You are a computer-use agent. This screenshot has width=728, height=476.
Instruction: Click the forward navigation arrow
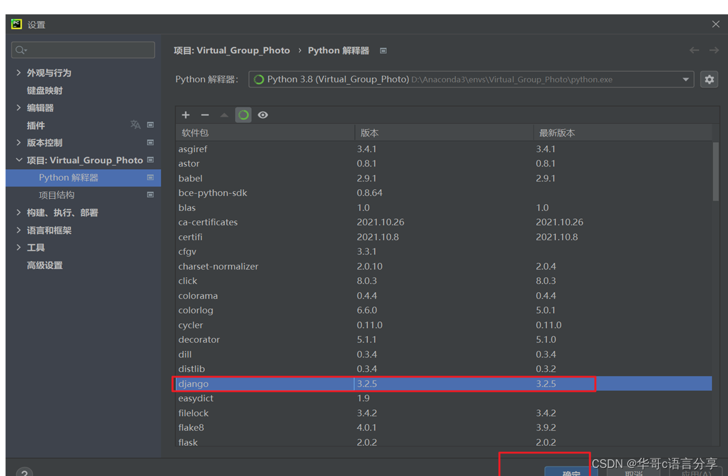click(714, 50)
